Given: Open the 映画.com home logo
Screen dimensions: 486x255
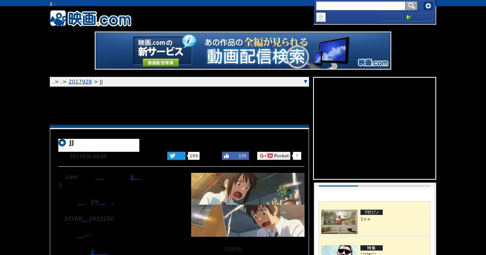Looking at the screenshot, I should (x=91, y=19).
